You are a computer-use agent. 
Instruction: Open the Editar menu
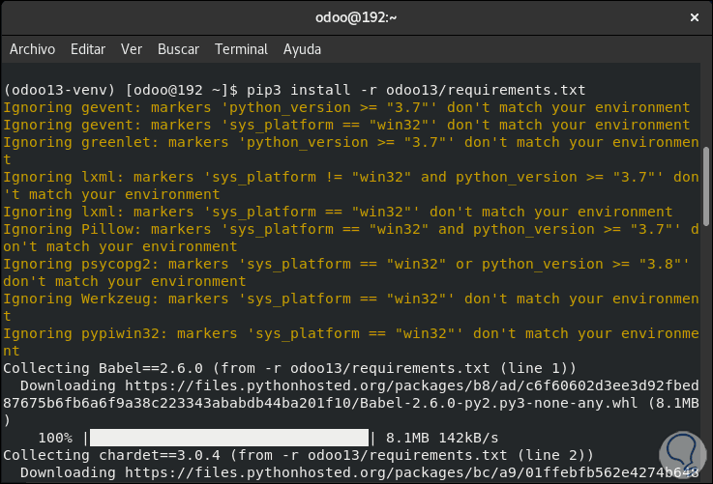click(x=88, y=48)
